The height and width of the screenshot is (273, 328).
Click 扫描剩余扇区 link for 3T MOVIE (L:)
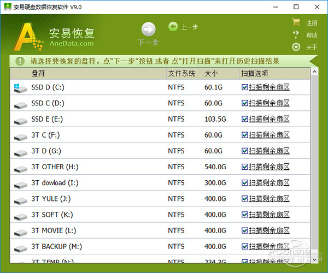[269, 230]
